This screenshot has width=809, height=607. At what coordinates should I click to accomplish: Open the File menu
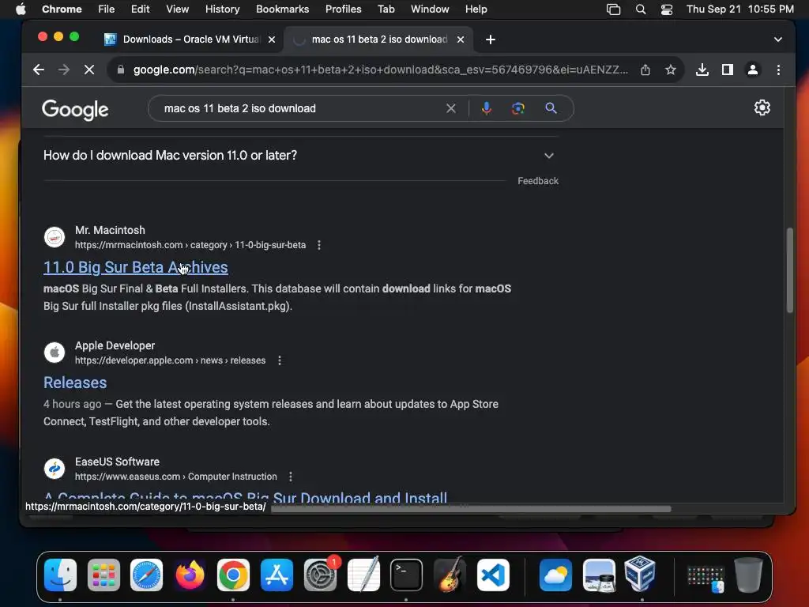pos(107,9)
